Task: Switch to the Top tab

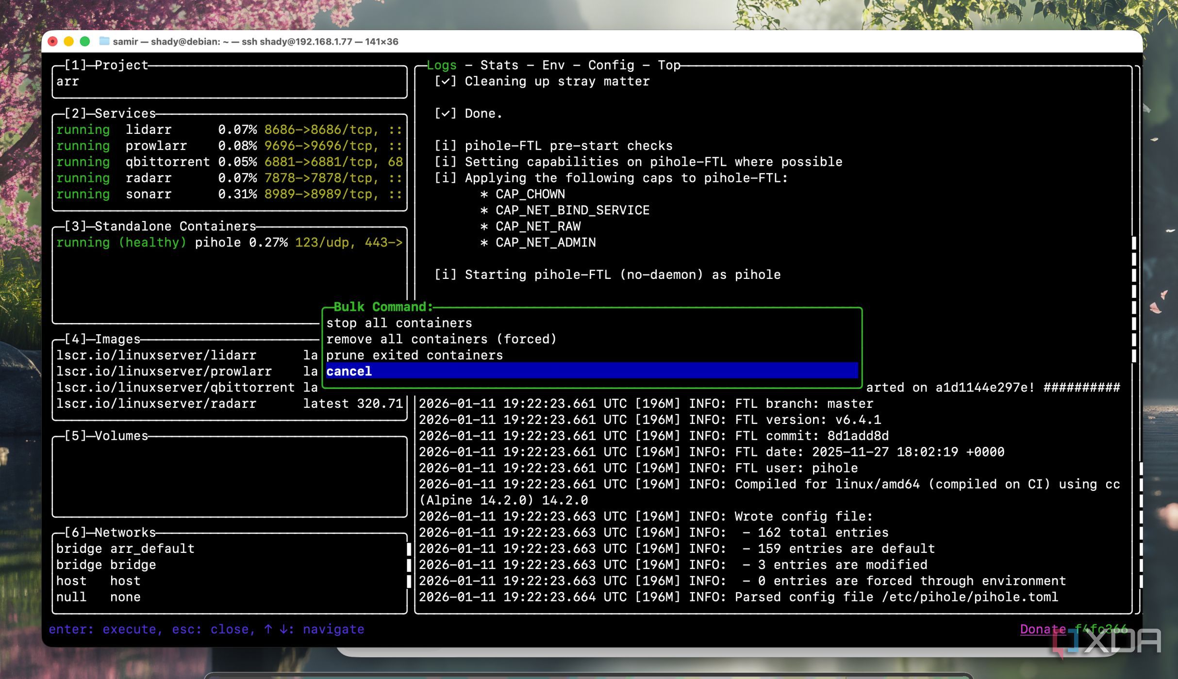Action: [669, 65]
